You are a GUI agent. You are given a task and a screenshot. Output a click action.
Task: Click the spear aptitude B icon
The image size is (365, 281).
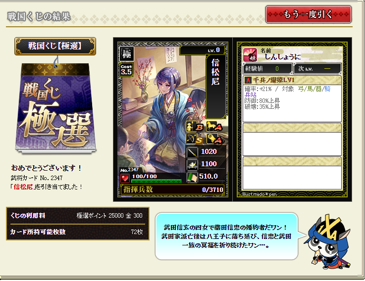coord(195,127)
